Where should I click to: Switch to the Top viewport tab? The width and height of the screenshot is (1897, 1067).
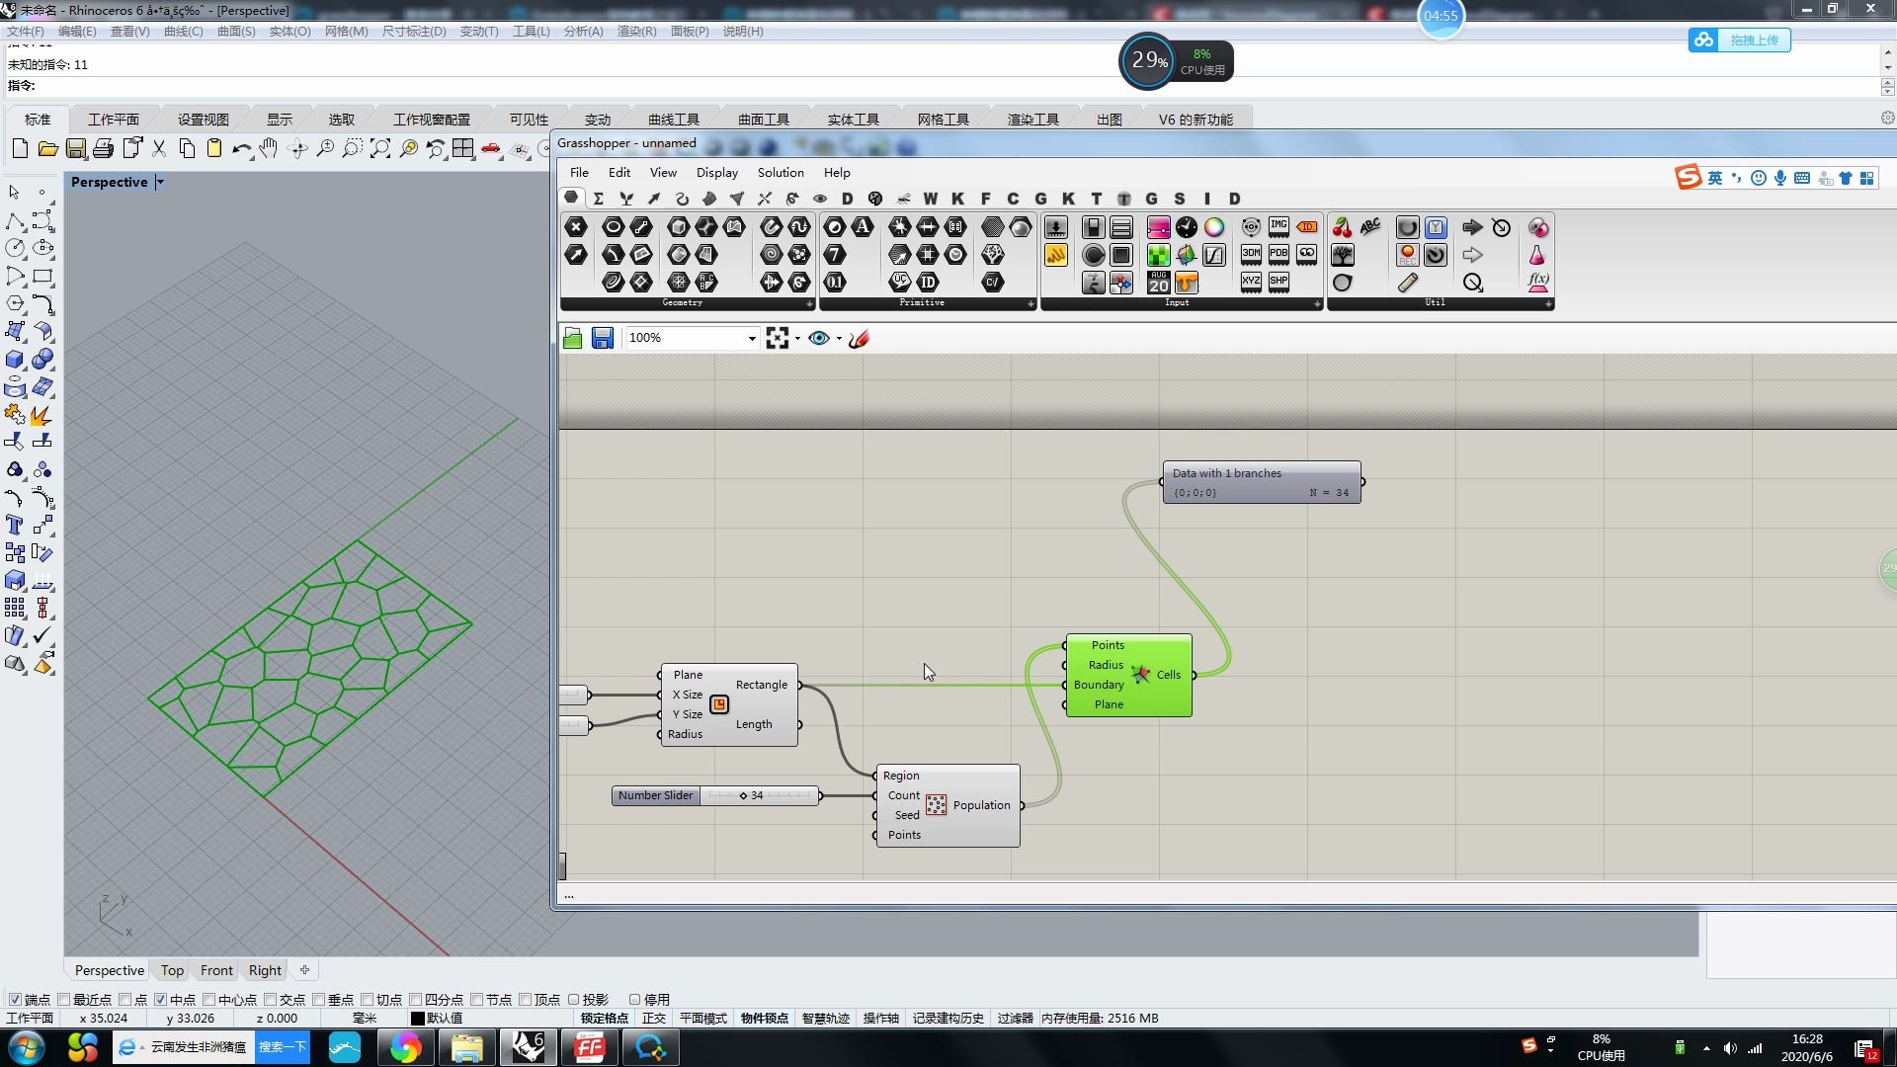(172, 970)
